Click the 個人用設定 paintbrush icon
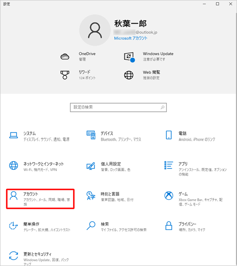Screen dimensions: 237x266 pos(91,166)
